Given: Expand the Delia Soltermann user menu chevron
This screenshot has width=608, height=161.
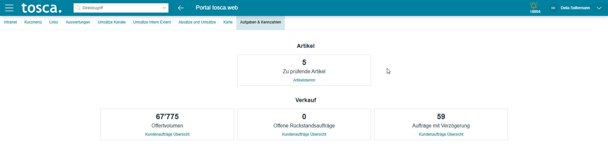Looking at the screenshot, I should 599,8.
